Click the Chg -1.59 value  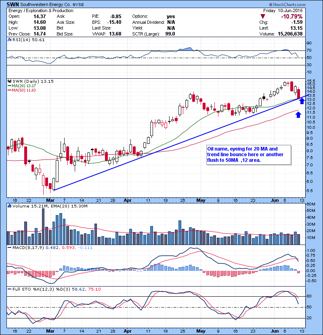point(297,22)
